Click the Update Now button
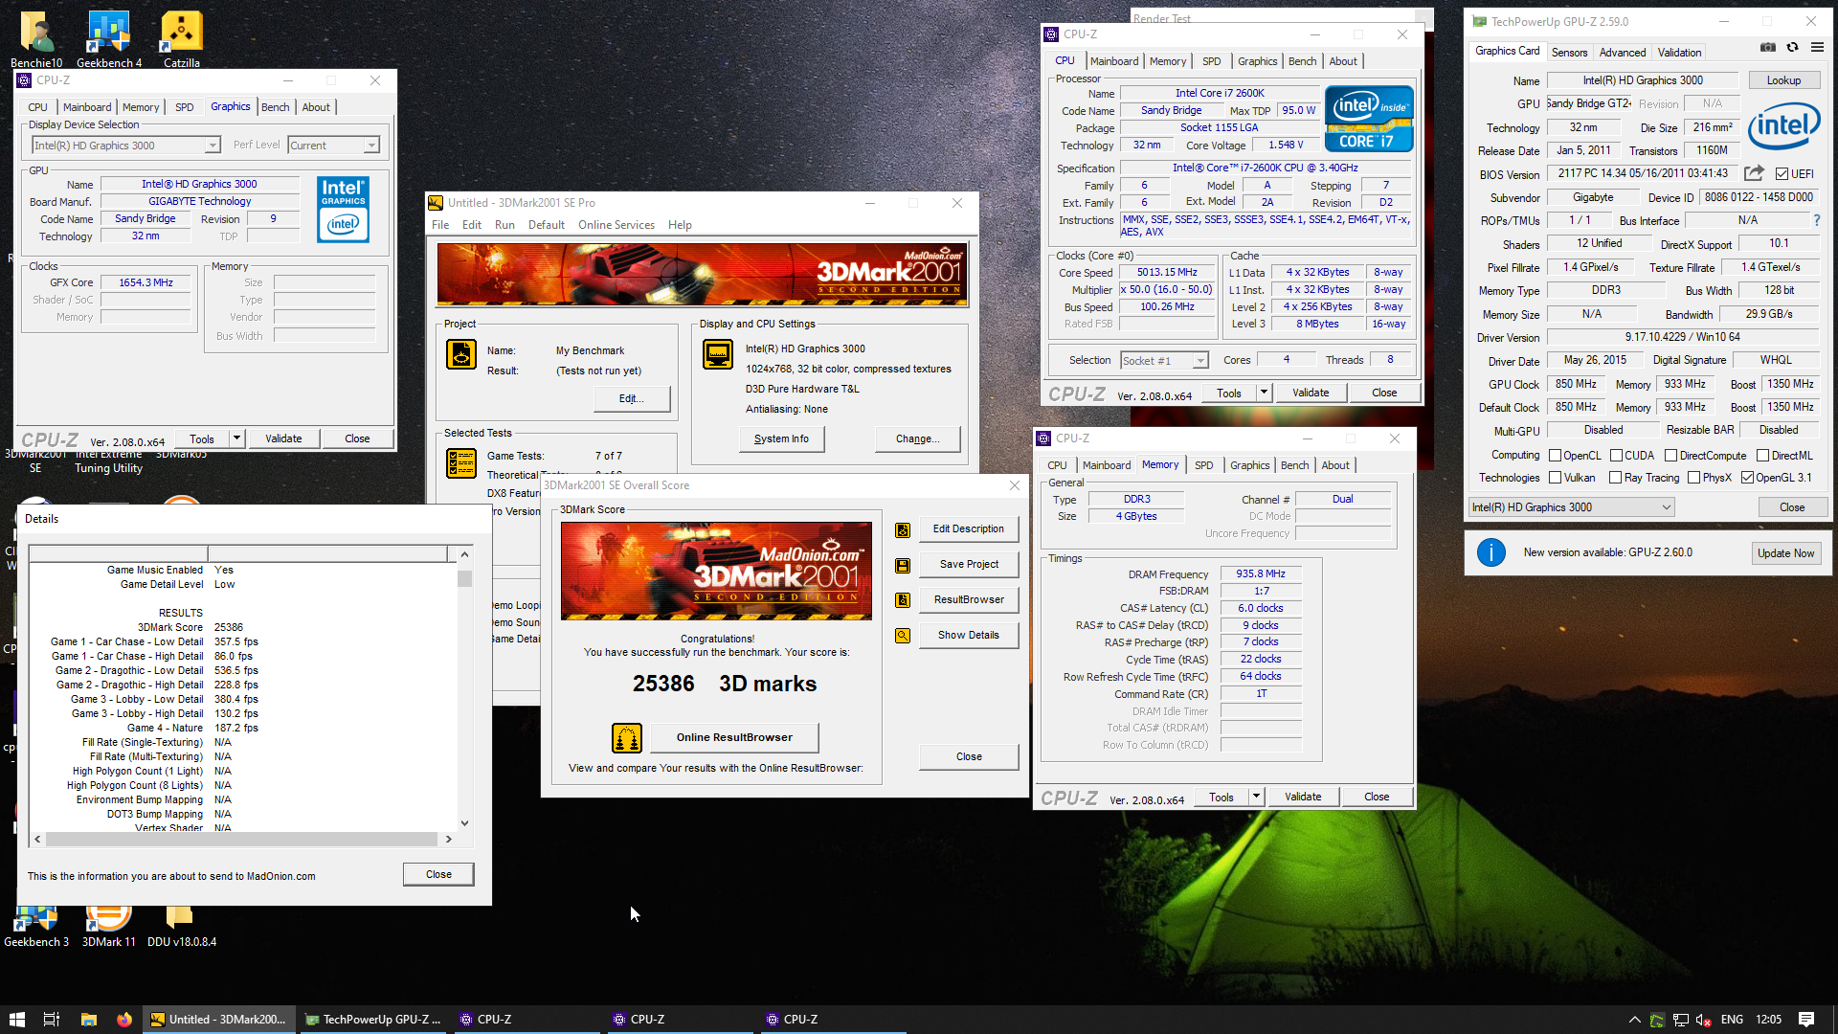1838x1034 pixels. coord(1785,553)
